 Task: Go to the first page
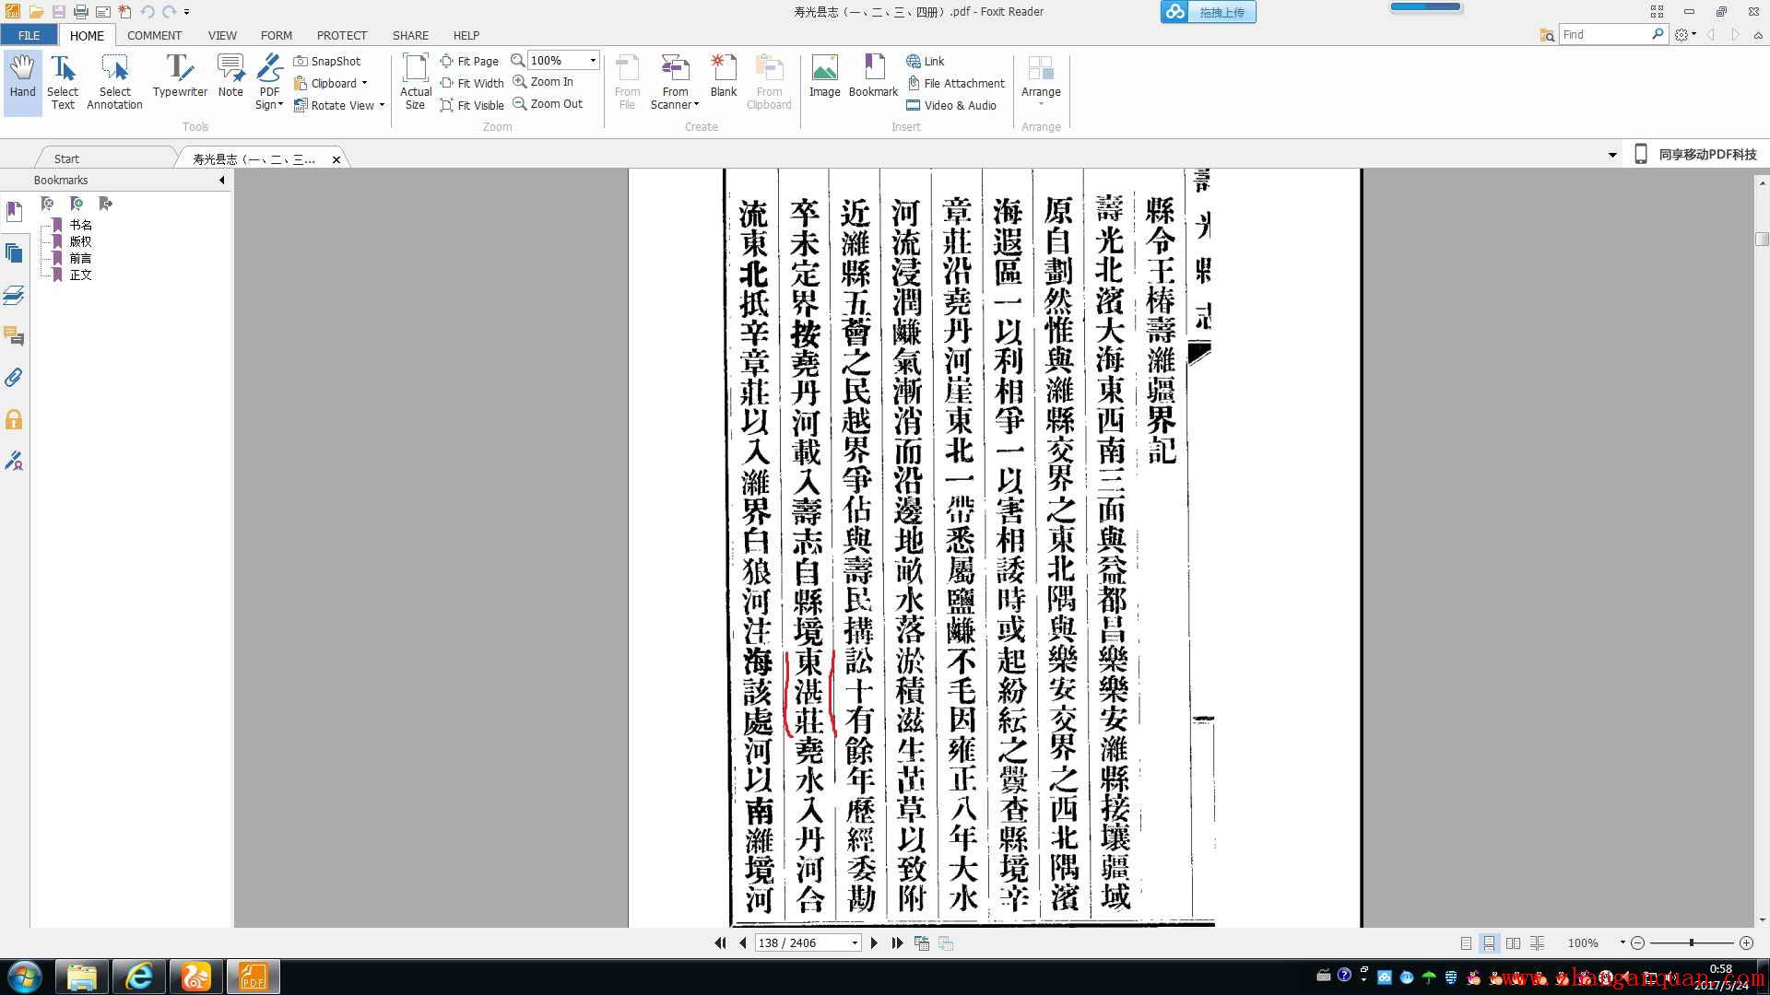(720, 942)
